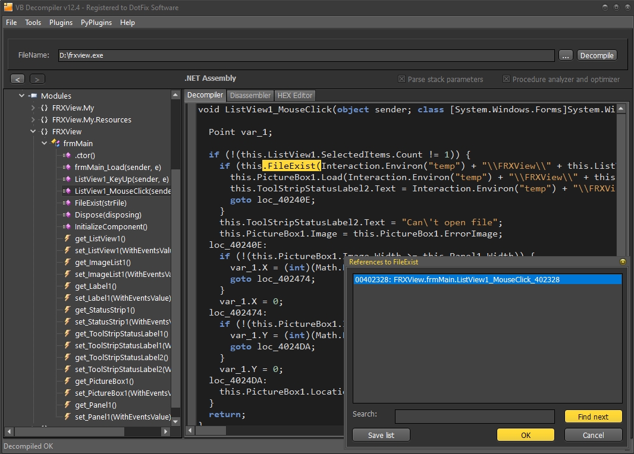
Task: Collapse the Modules tree node
Action: point(21,96)
